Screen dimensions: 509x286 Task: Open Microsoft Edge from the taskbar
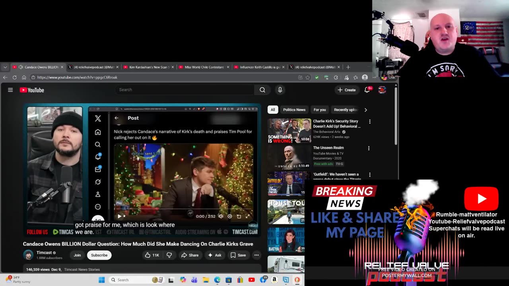(217, 280)
